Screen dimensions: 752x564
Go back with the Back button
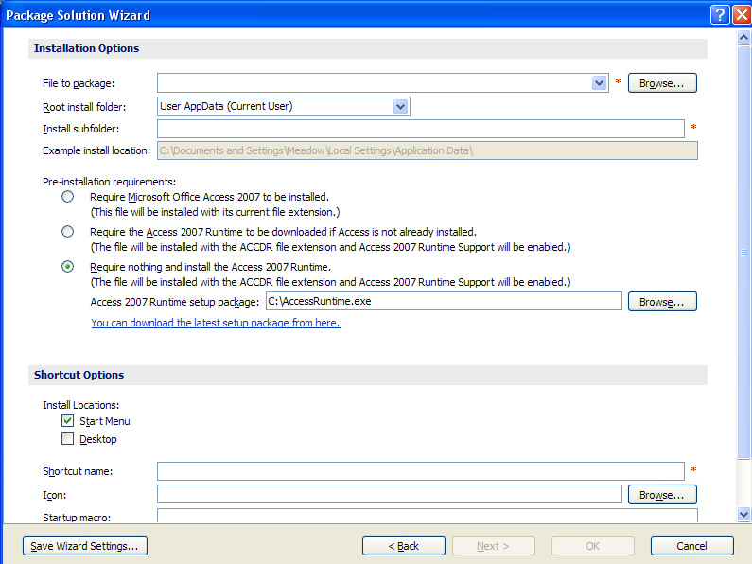(x=403, y=546)
